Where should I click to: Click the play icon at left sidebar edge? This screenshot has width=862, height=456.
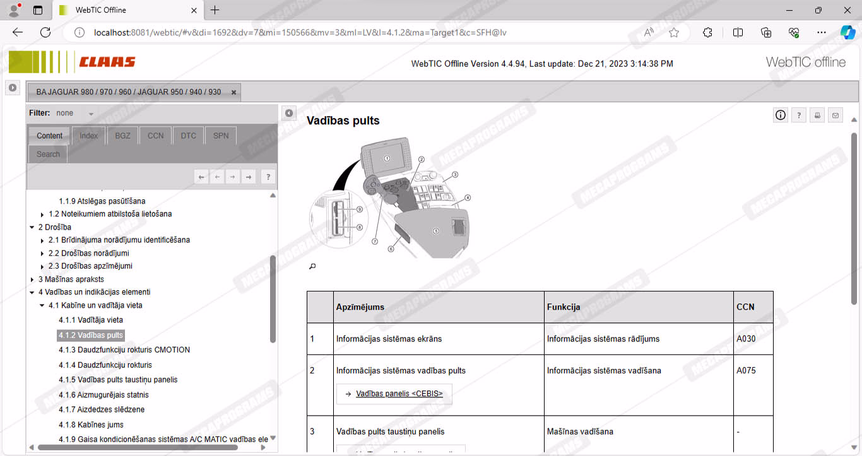13,88
